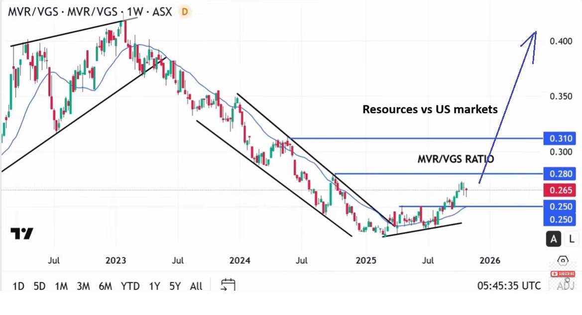Show All available chart history
Image resolution: width=582 pixels, height=315 pixels.
[196, 286]
